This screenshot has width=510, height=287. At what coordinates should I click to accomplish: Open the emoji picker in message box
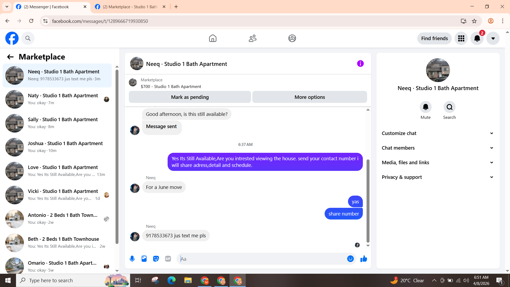pyautogui.click(x=350, y=259)
